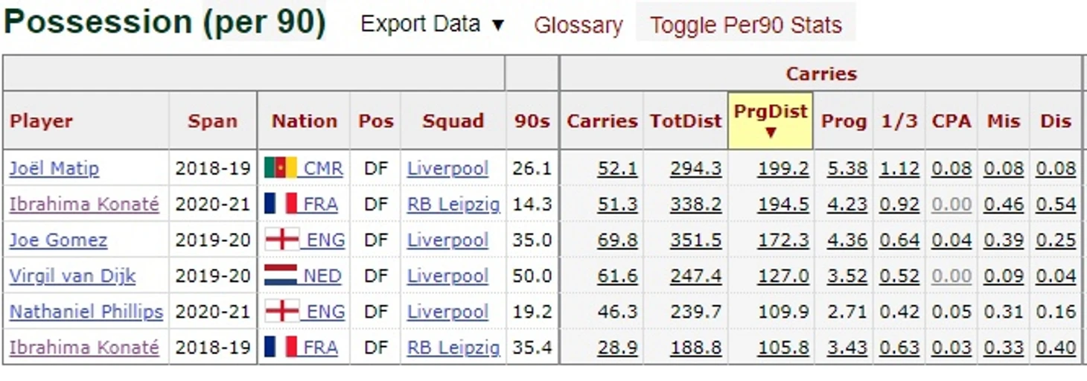This screenshot has height=381, width=1087.
Task: Open the Glossary
Action: tap(578, 25)
